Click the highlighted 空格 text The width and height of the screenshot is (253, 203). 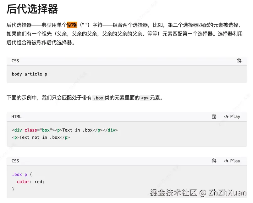[72, 25]
